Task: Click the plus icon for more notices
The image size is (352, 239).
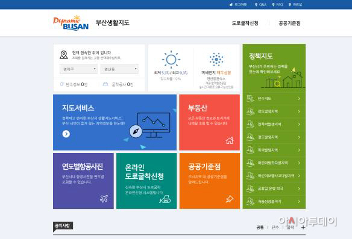Action: point(303,228)
